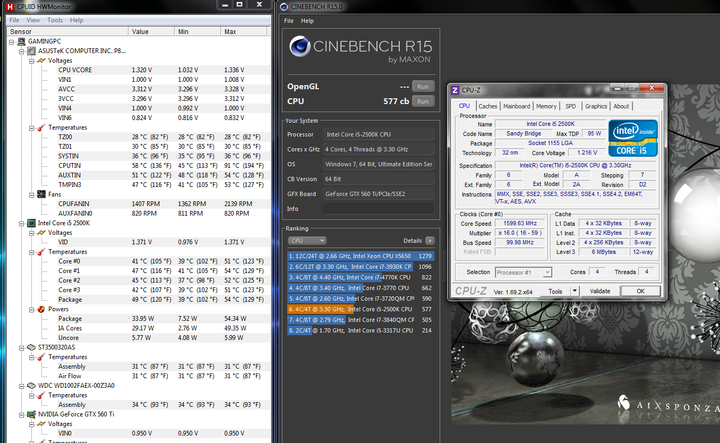720x443 pixels.
Task: Switch to the Mainboard tab in CPU-Z
Action: (x=516, y=106)
